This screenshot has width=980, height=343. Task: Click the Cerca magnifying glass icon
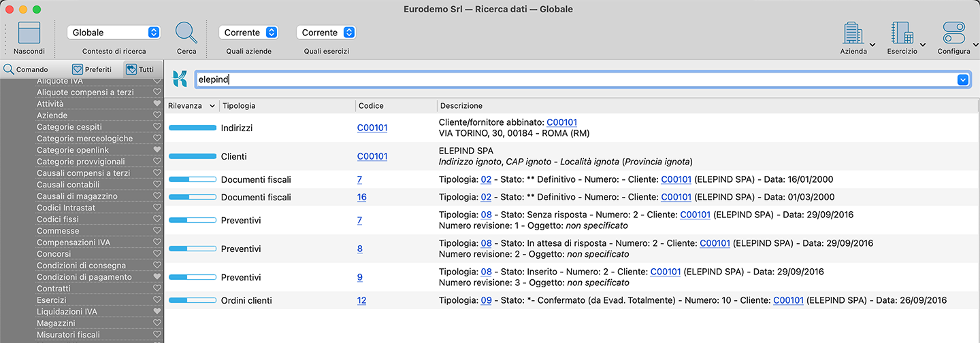click(186, 33)
